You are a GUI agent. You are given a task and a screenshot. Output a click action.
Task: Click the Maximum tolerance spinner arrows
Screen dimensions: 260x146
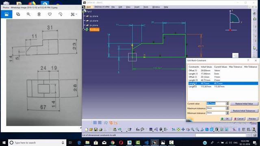point(227,108)
